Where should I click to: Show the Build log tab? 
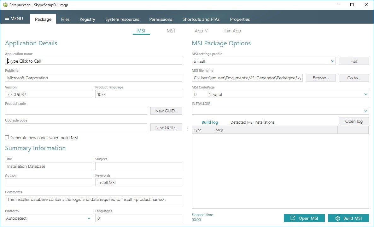tap(210, 122)
